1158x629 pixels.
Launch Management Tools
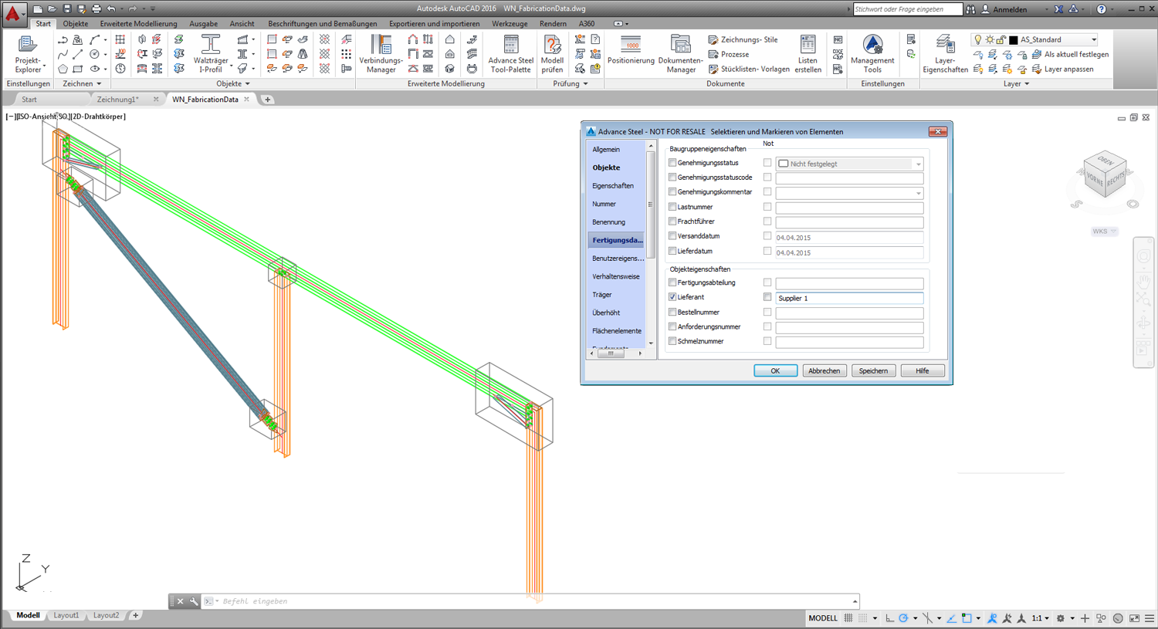872,54
